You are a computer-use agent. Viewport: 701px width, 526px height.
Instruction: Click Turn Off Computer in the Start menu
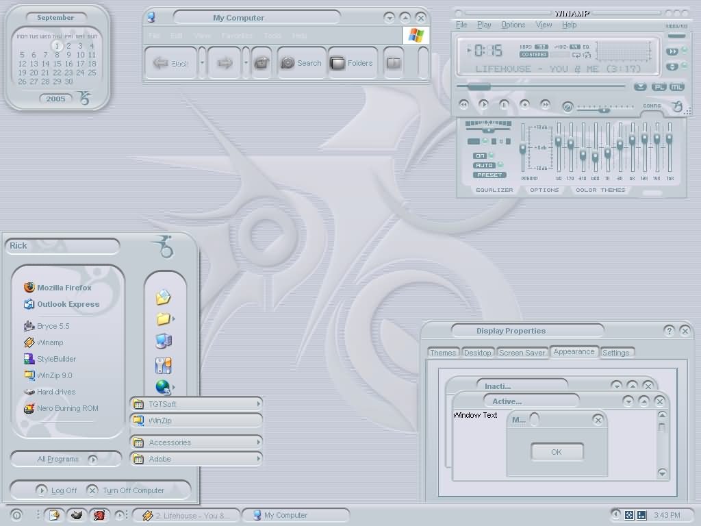[x=126, y=490]
